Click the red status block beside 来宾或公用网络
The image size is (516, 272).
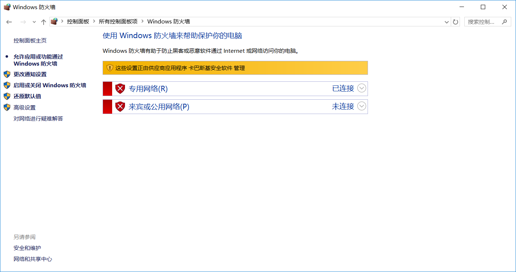click(107, 107)
